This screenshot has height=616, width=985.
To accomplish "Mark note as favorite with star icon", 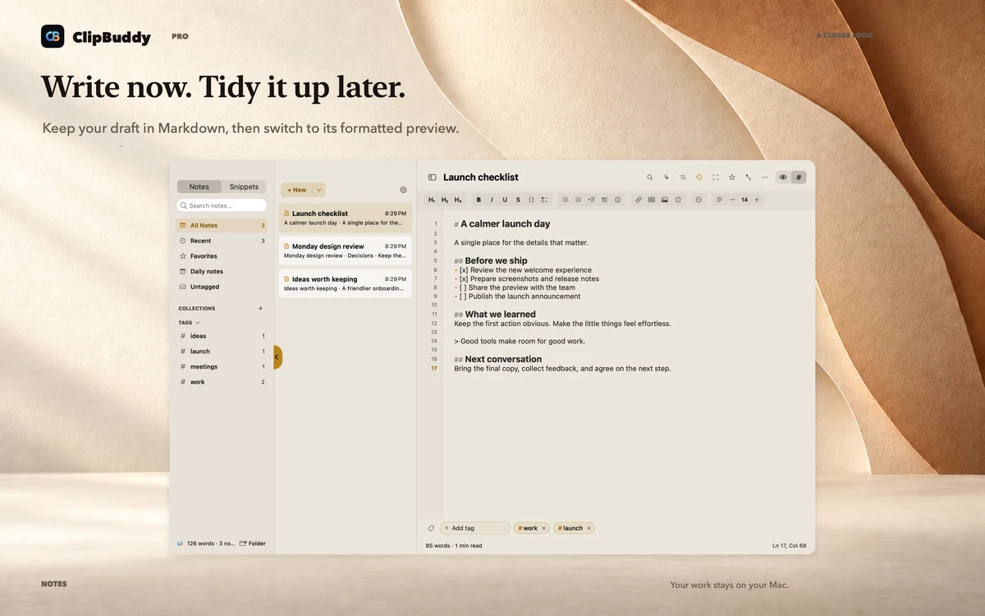I will pos(732,177).
